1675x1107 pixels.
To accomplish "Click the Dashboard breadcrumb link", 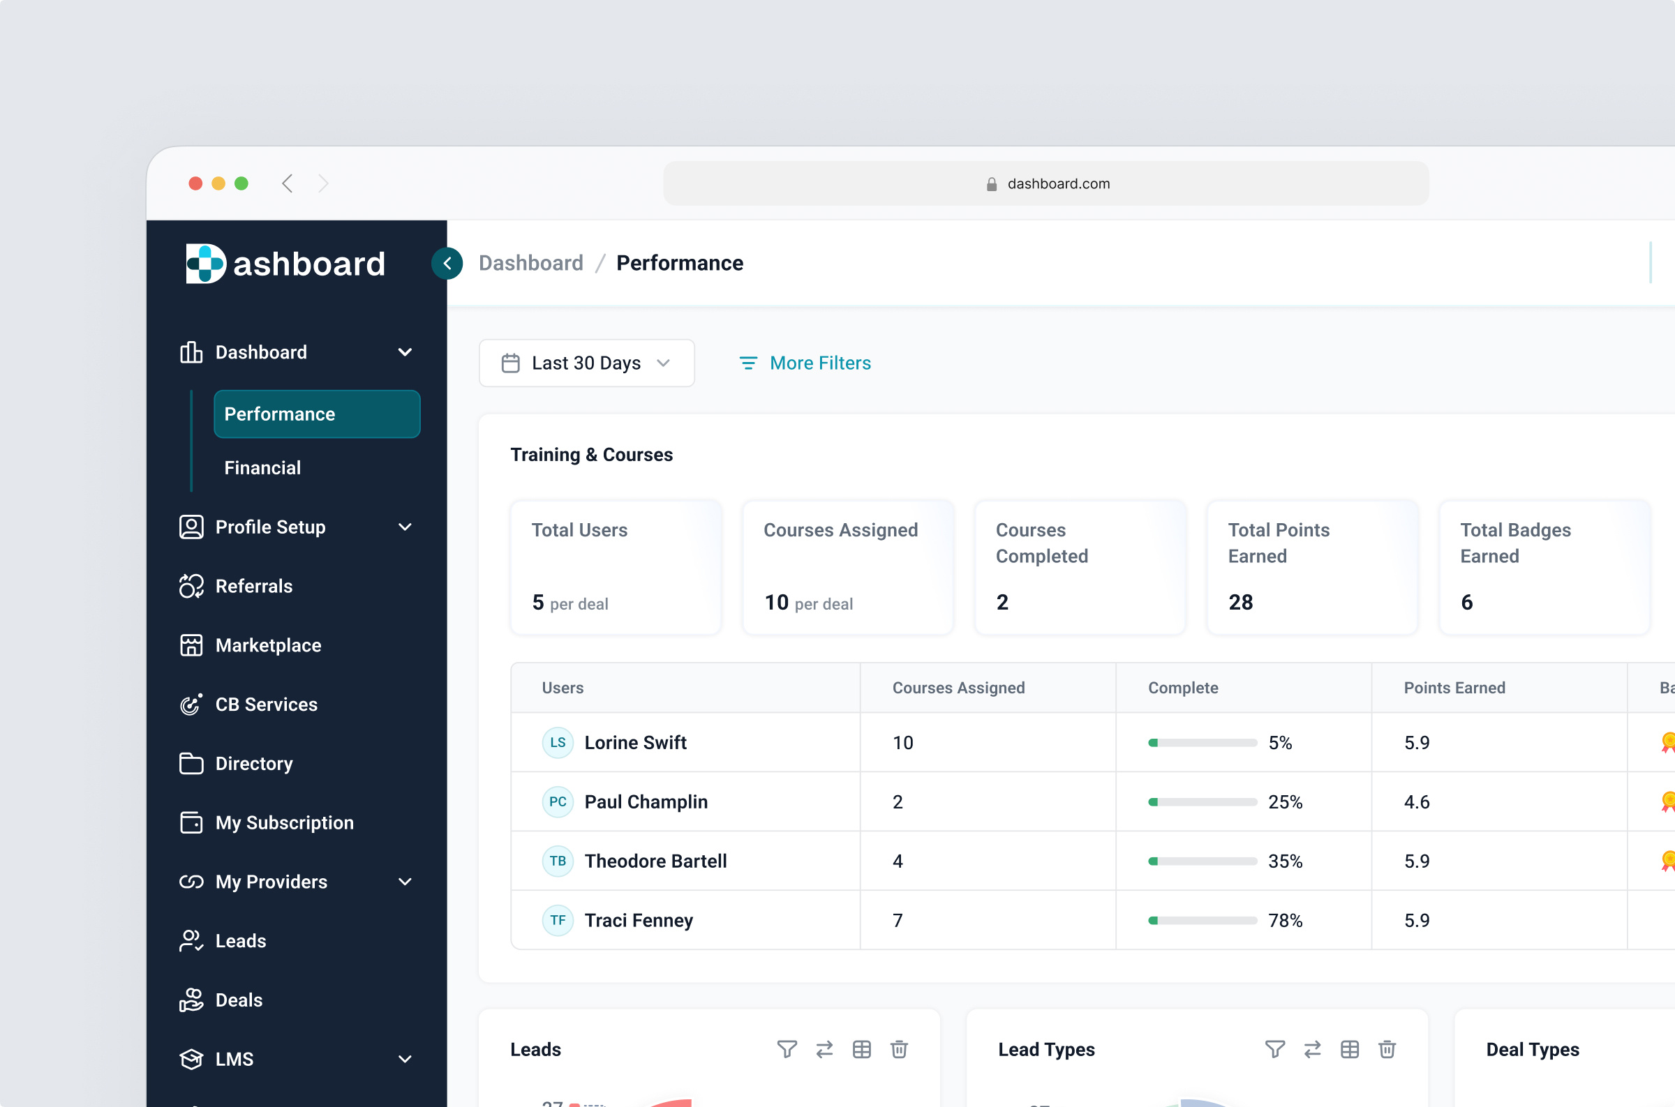I will click(x=531, y=263).
